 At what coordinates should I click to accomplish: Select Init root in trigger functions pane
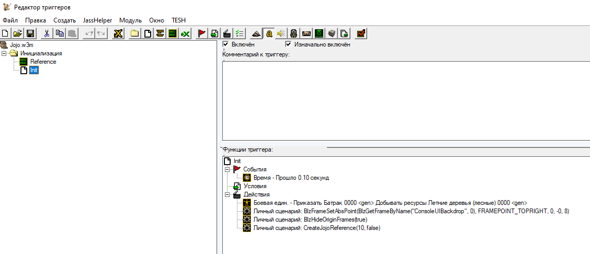[237, 161]
